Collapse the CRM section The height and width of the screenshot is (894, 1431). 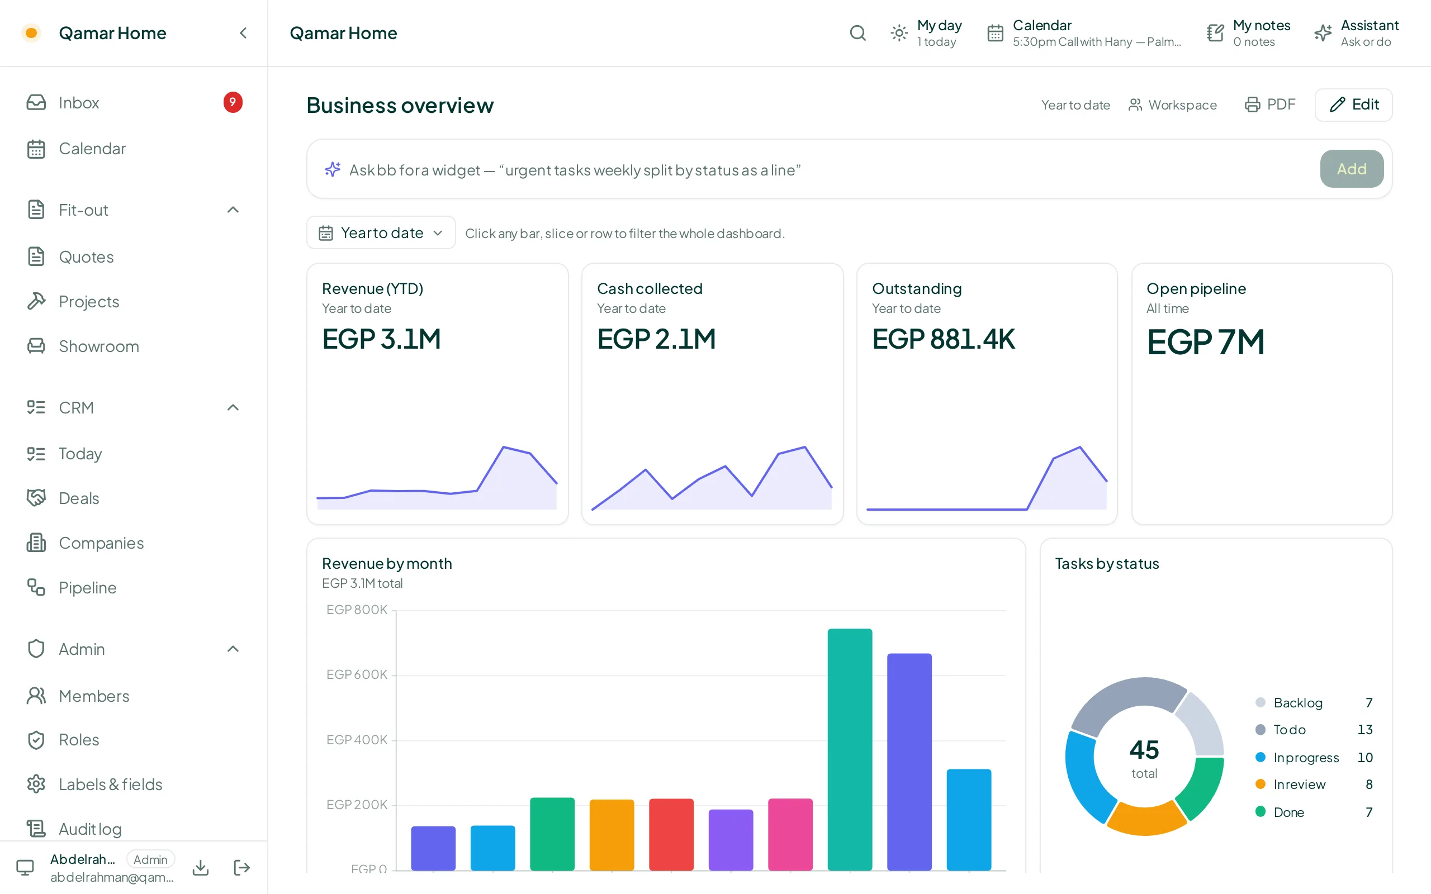[233, 407]
